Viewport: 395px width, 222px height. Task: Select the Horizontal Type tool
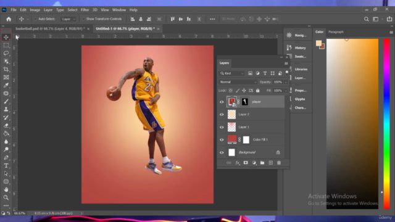(6, 166)
